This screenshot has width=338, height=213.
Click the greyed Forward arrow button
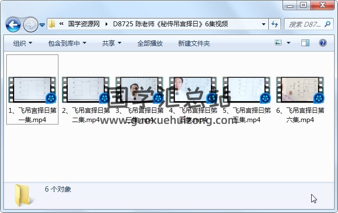[x=30, y=25]
